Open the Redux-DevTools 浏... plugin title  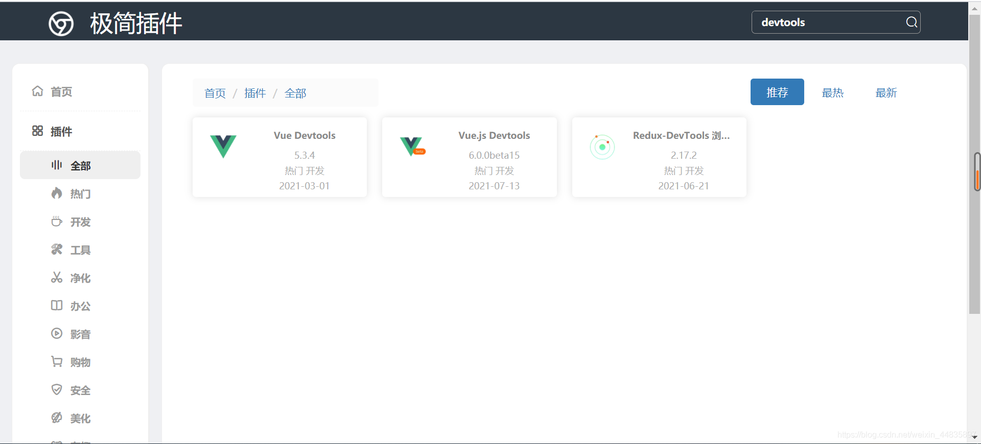681,135
